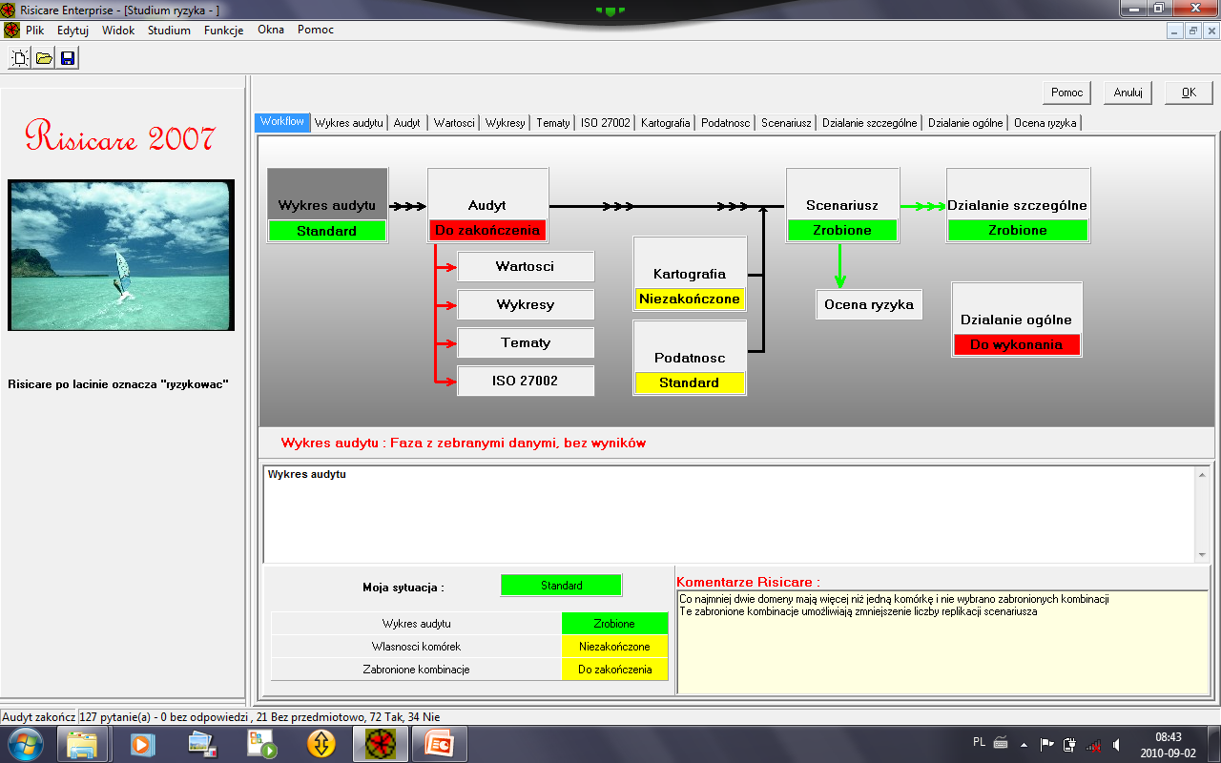Click the Wlasnosci komórek row label

(417, 646)
